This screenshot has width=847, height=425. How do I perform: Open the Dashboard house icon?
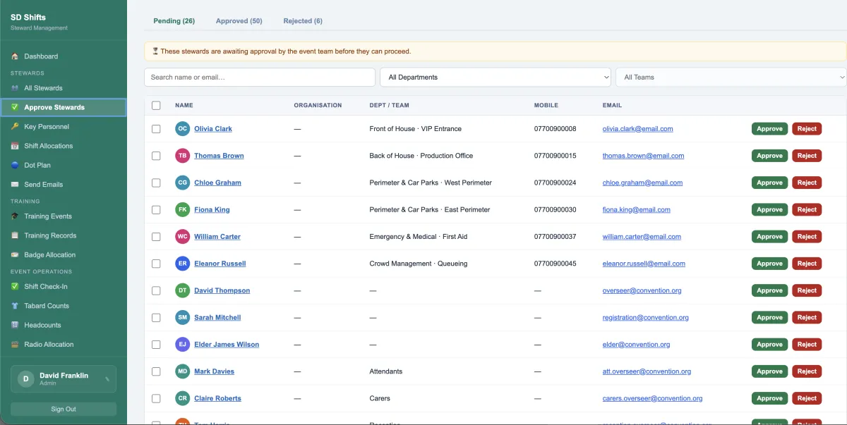[15, 56]
